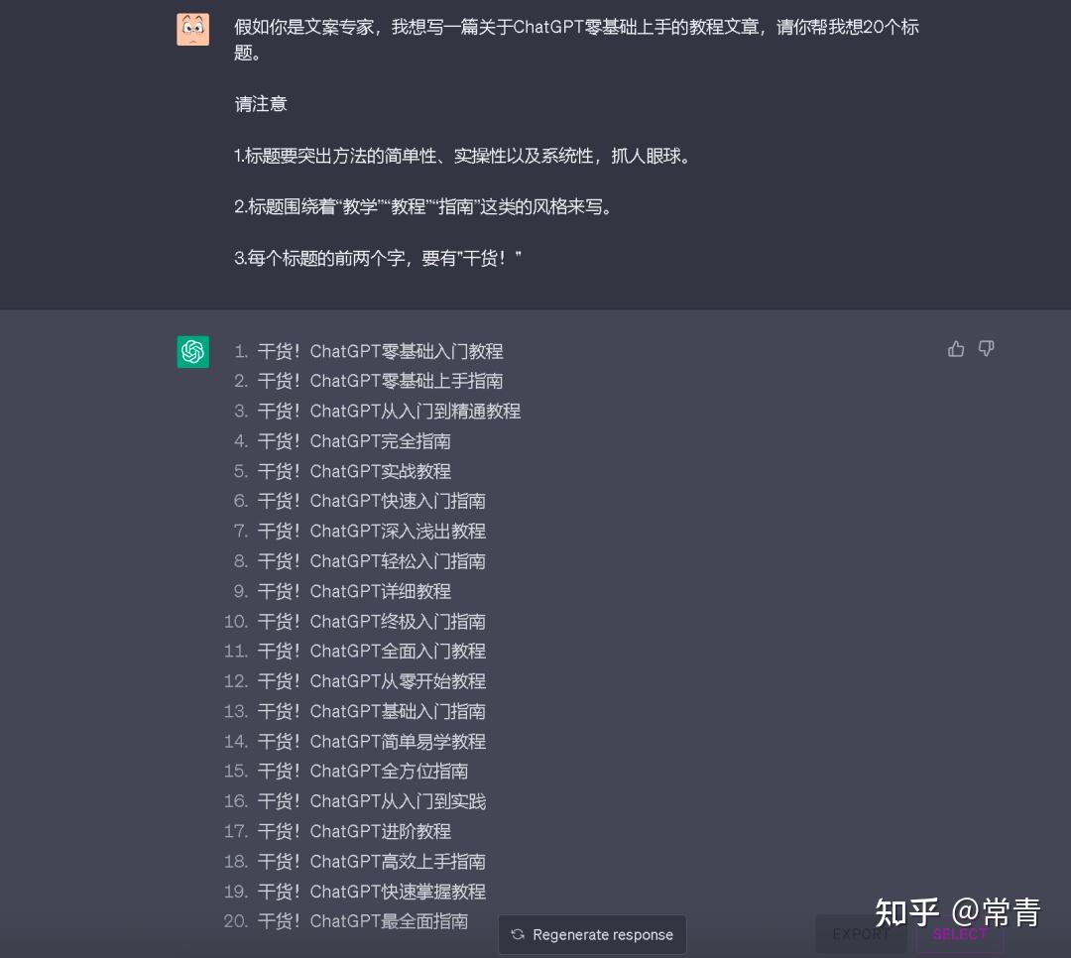Screen dimensions: 1071x958
Task: Click title 7 ChatGPT深入浅出教程
Action: coord(372,531)
